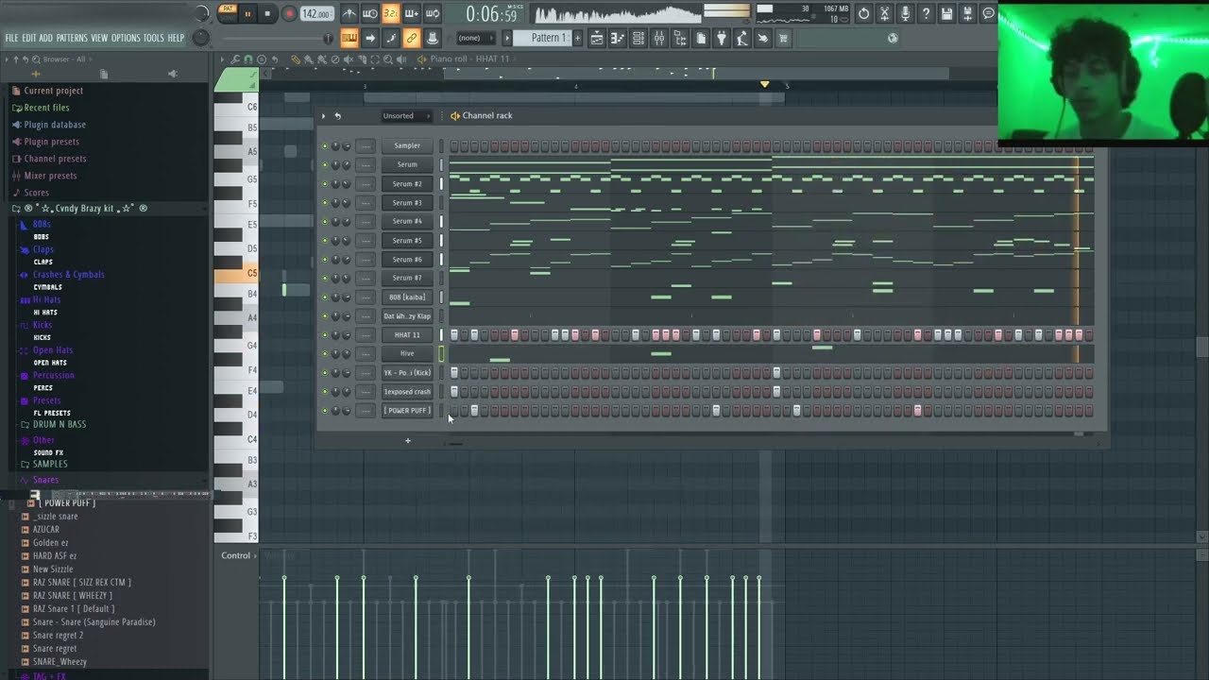Image resolution: width=1209 pixels, height=680 pixels.
Task: Open help via the question mark icon
Action: click(x=926, y=13)
